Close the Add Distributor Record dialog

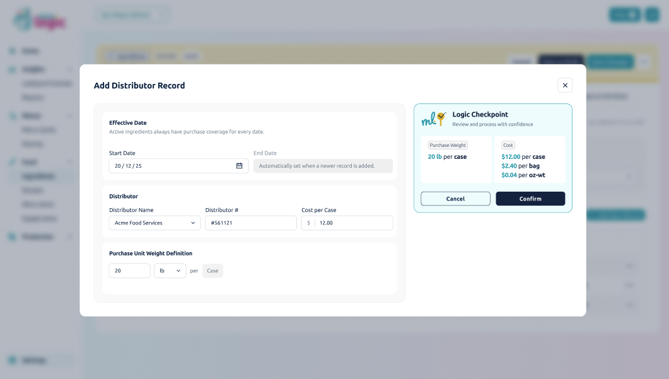pos(565,85)
